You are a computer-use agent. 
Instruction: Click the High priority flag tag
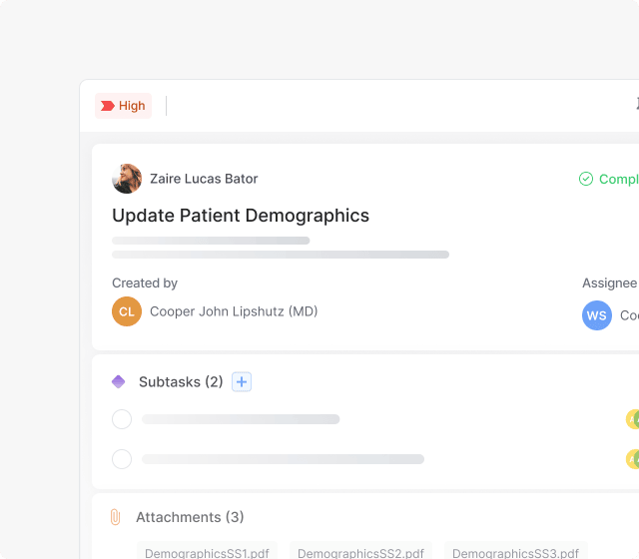coord(123,106)
